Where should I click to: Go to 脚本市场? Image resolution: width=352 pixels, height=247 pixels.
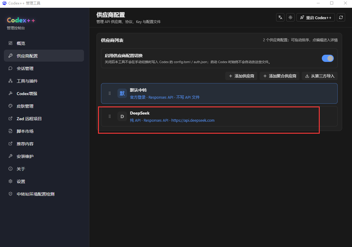click(44, 131)
